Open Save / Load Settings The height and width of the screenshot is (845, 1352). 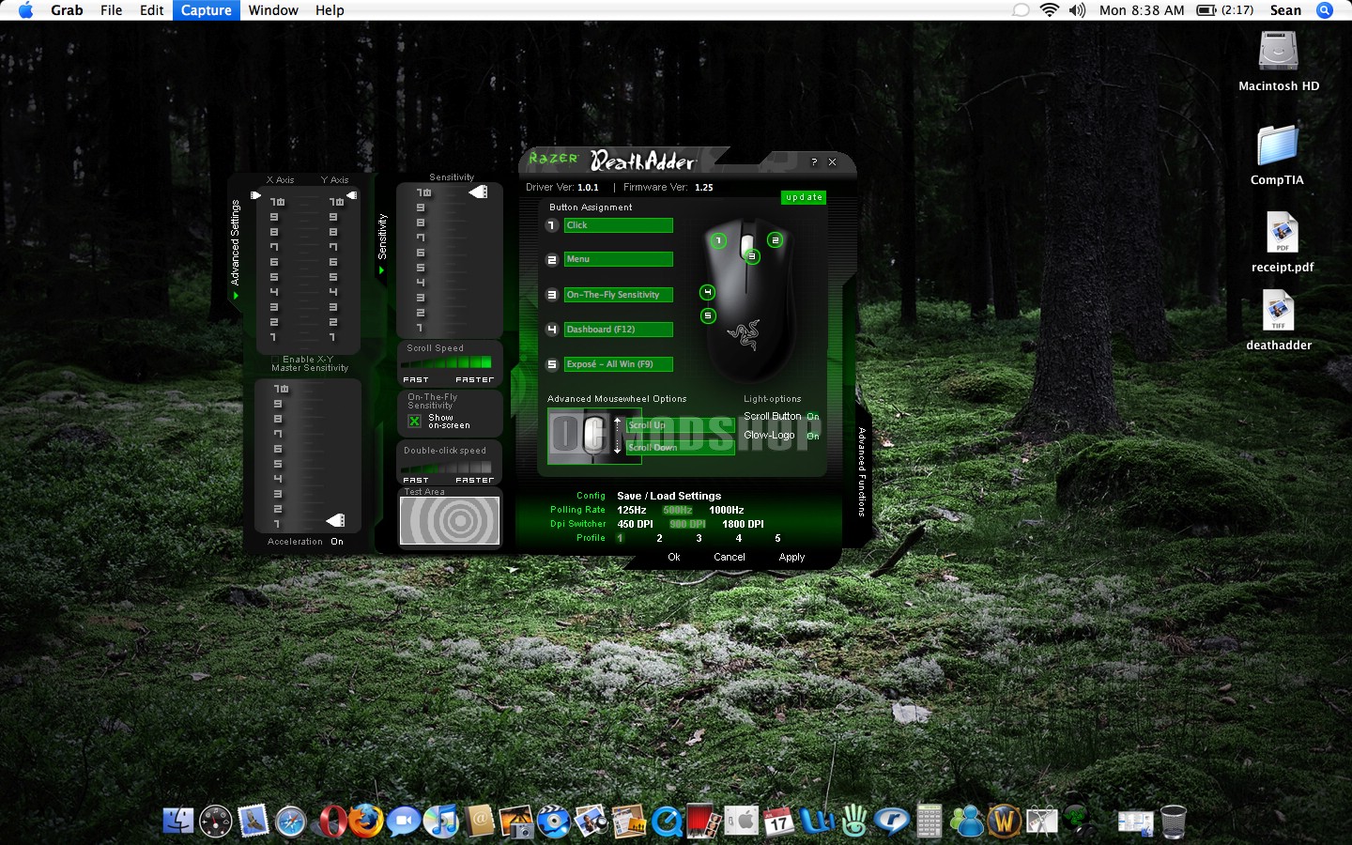click(x=669, y=497)
